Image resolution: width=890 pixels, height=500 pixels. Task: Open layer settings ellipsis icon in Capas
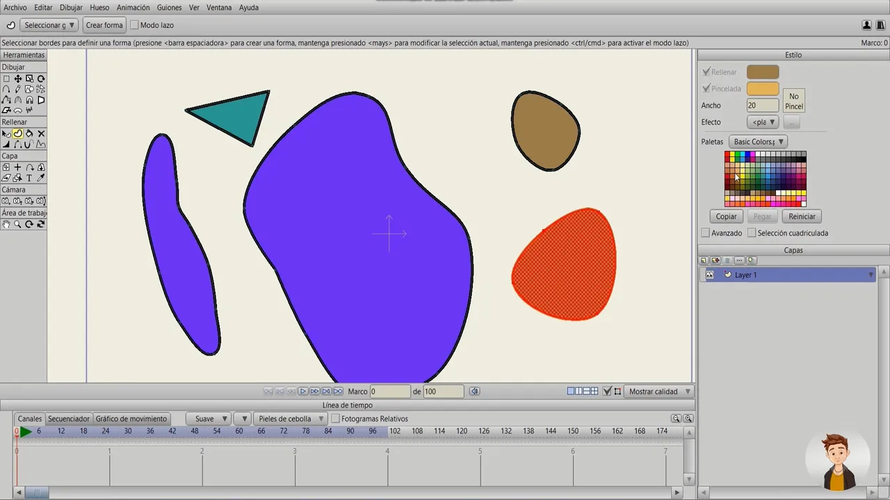pos(739,260)
